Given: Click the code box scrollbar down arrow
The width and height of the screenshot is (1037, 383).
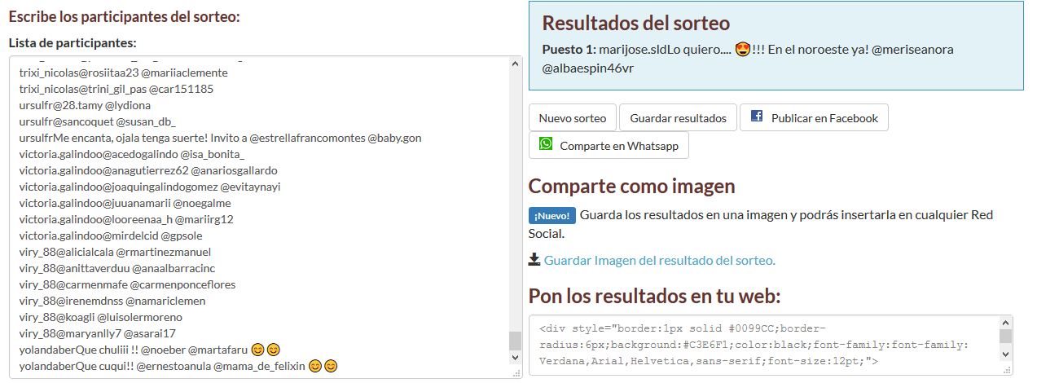Looking at the screenshot, I should click(x=1005, y=354).
